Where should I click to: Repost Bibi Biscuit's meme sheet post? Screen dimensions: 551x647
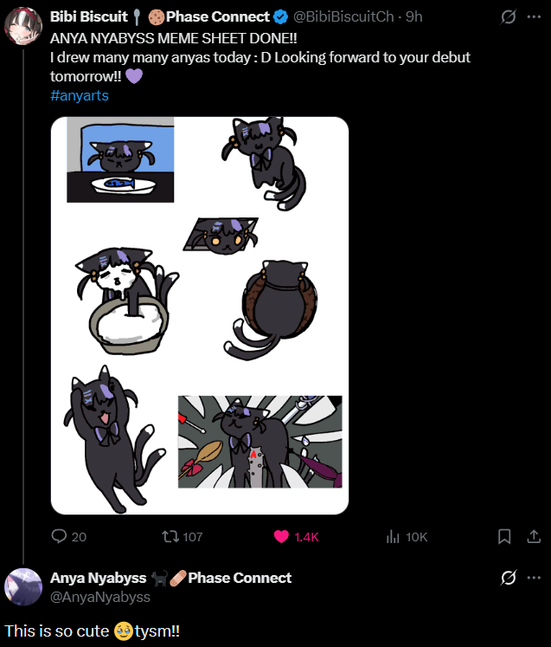[x=183, y=536]
